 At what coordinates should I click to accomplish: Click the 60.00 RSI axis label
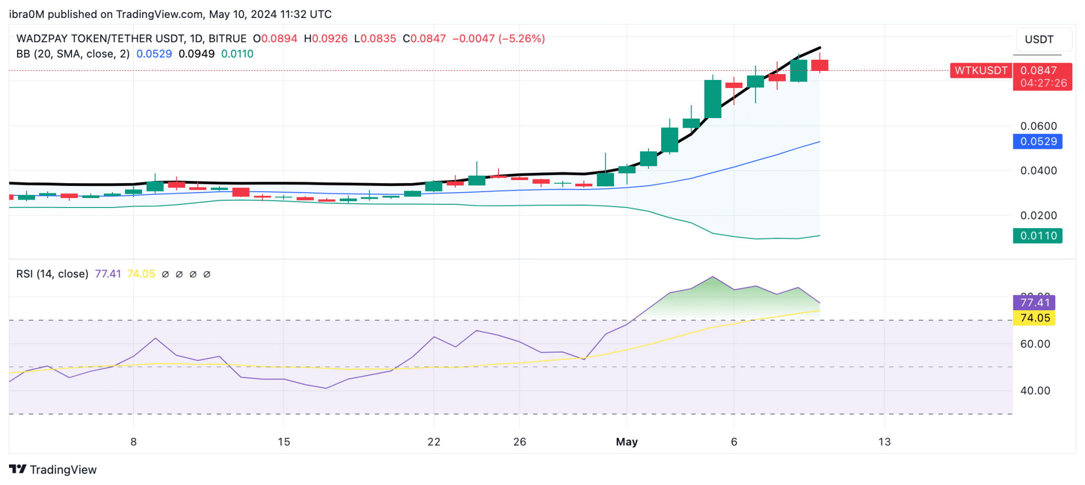[1035, 344]
